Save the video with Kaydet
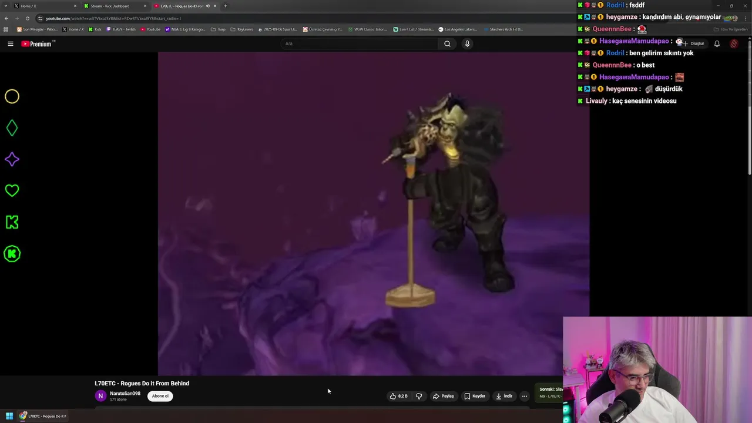Screen dimensions: 752x423 point(475,396)
